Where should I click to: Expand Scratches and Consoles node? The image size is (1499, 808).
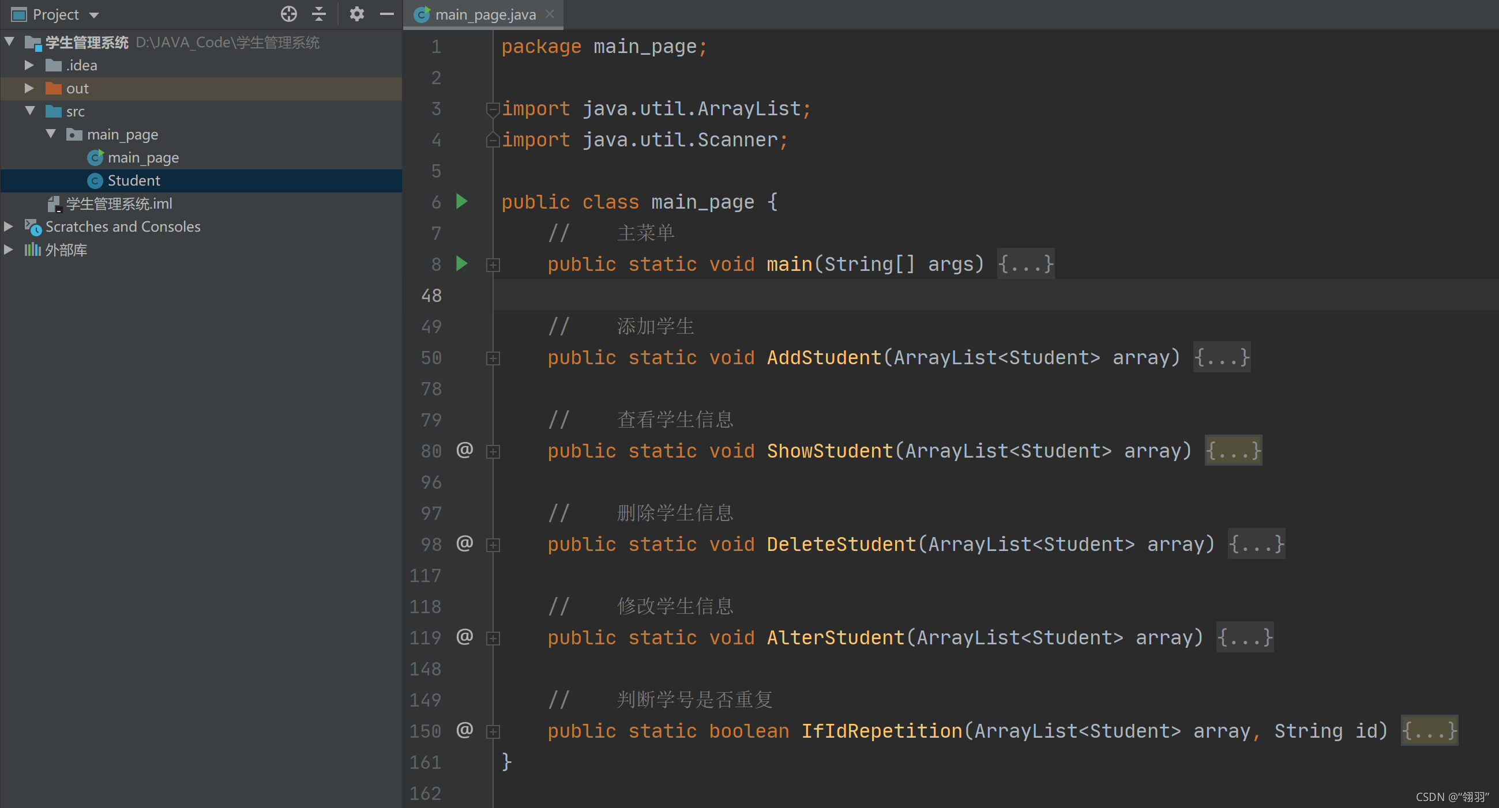[9, 226]
